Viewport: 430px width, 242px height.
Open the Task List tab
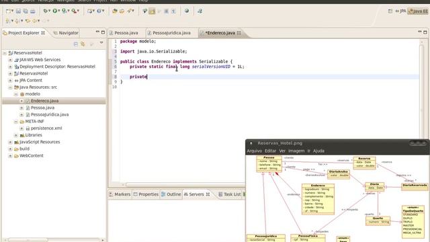230,194
